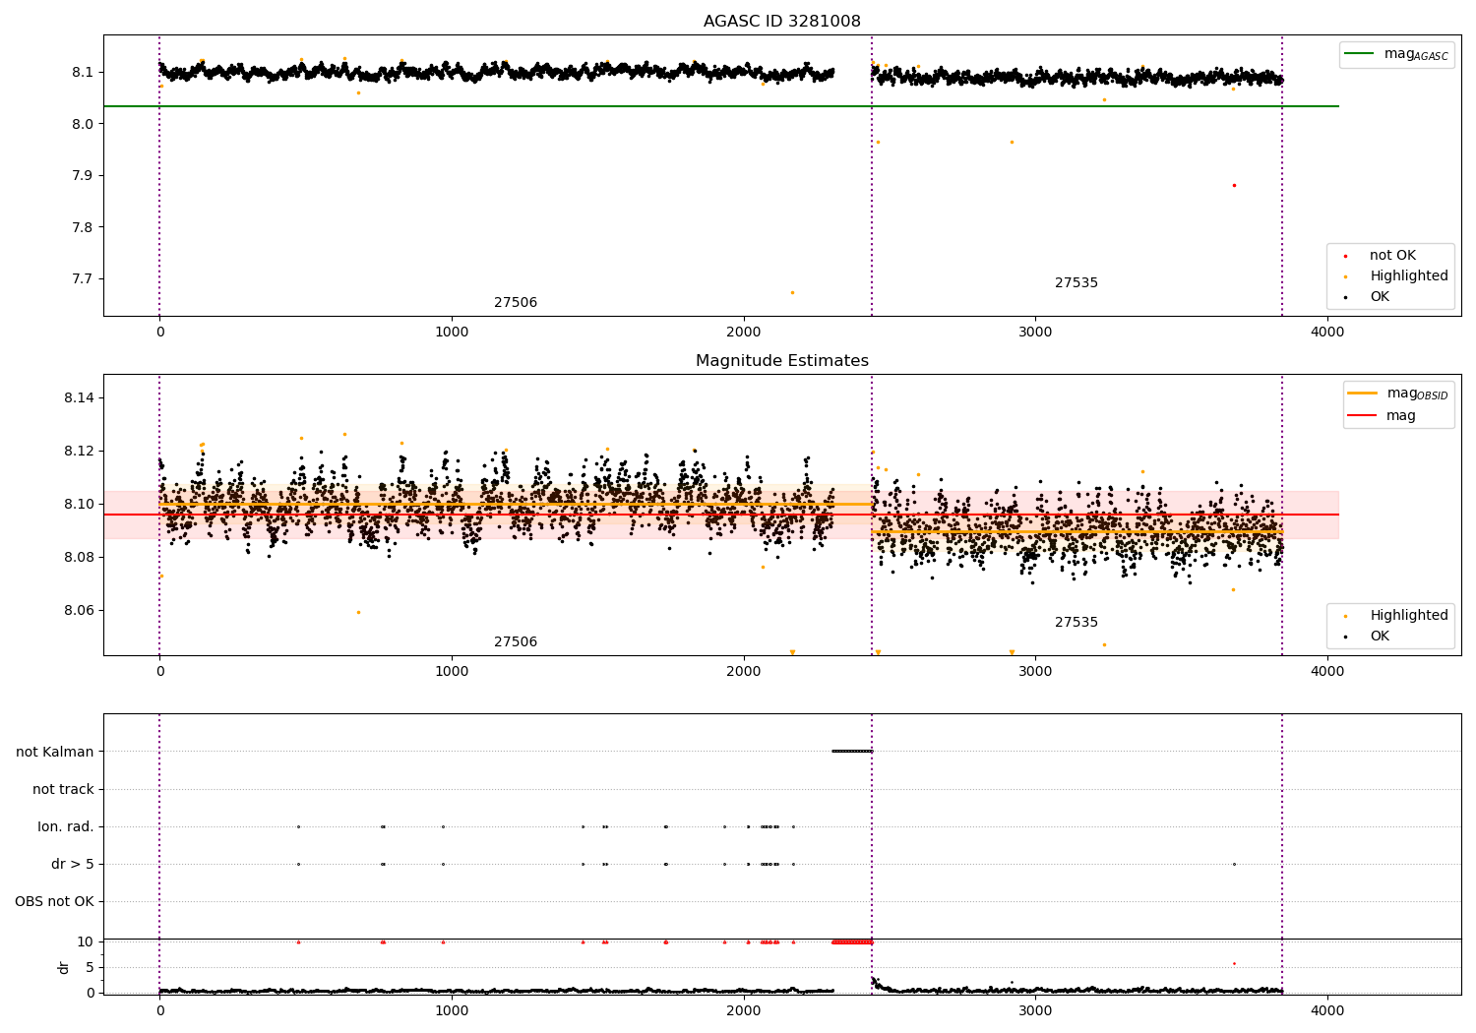Image resolution: width=1476 pixels, height=1033 pixels.
Task: Click the 27535 label in the top plot
Action: click(x=1076, y=283)
